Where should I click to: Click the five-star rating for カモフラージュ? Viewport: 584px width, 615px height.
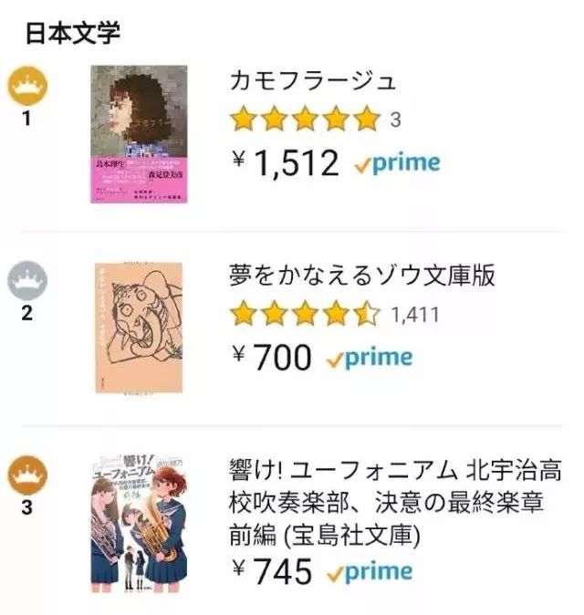pos(304,119)
